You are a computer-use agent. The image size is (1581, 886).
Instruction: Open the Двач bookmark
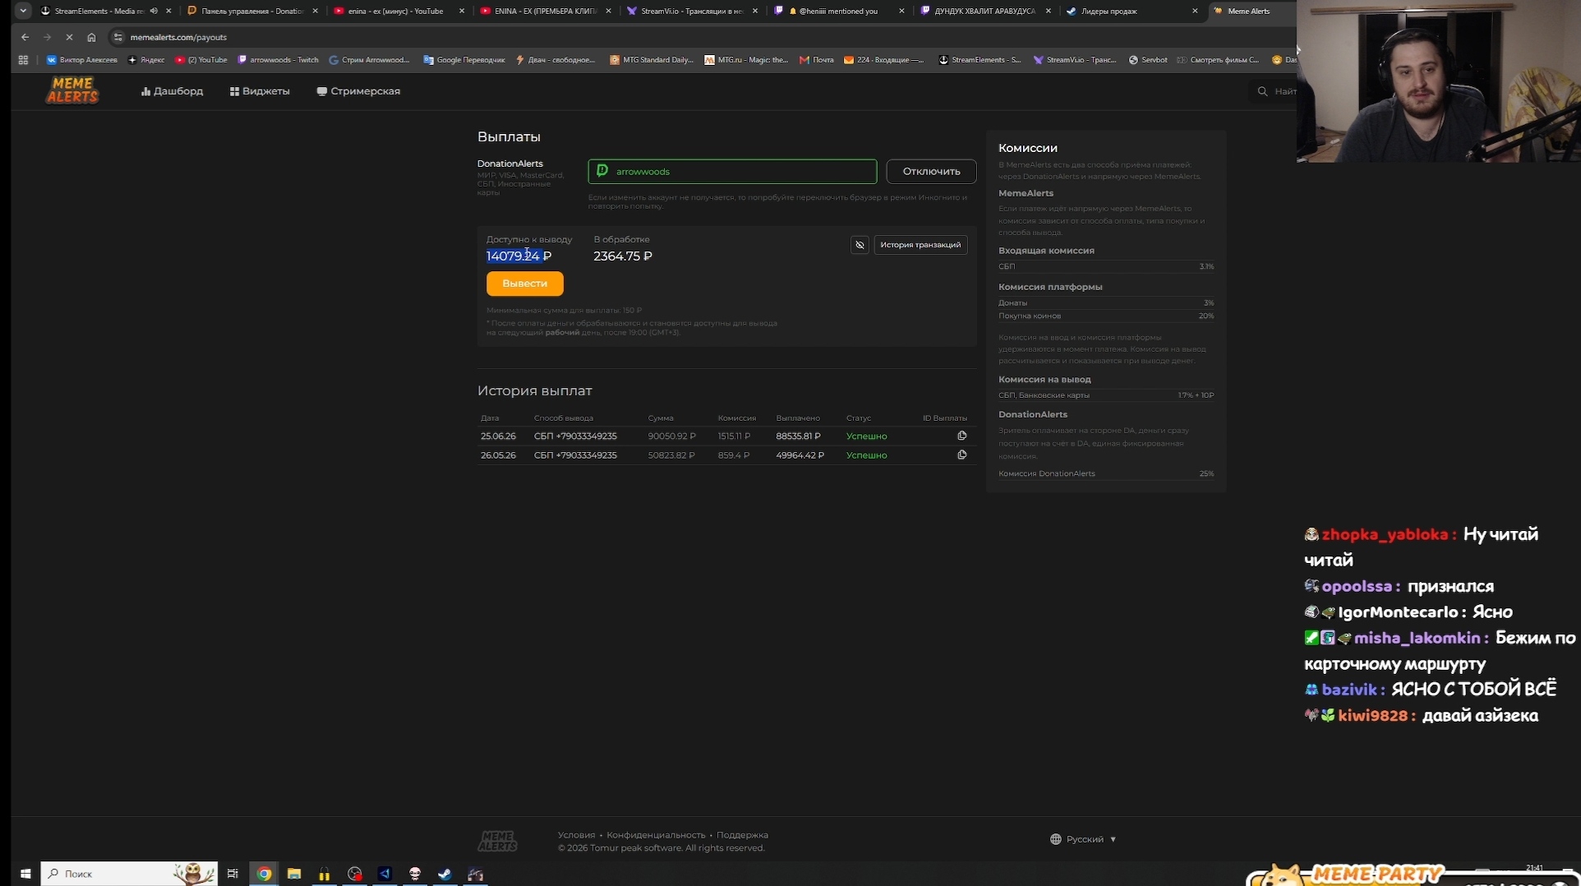click(555, 60)
